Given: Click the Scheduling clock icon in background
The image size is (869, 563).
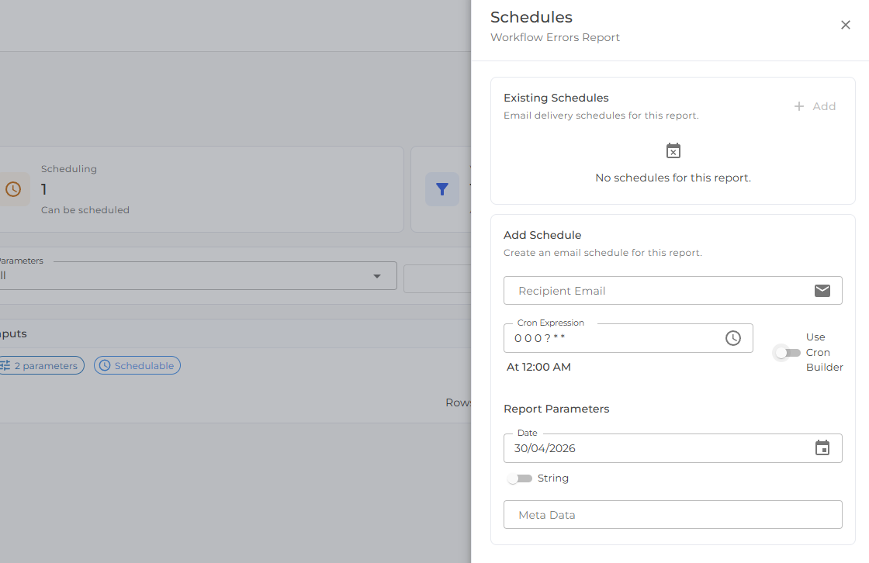Looking at the screenshot, I should point(13,189).
